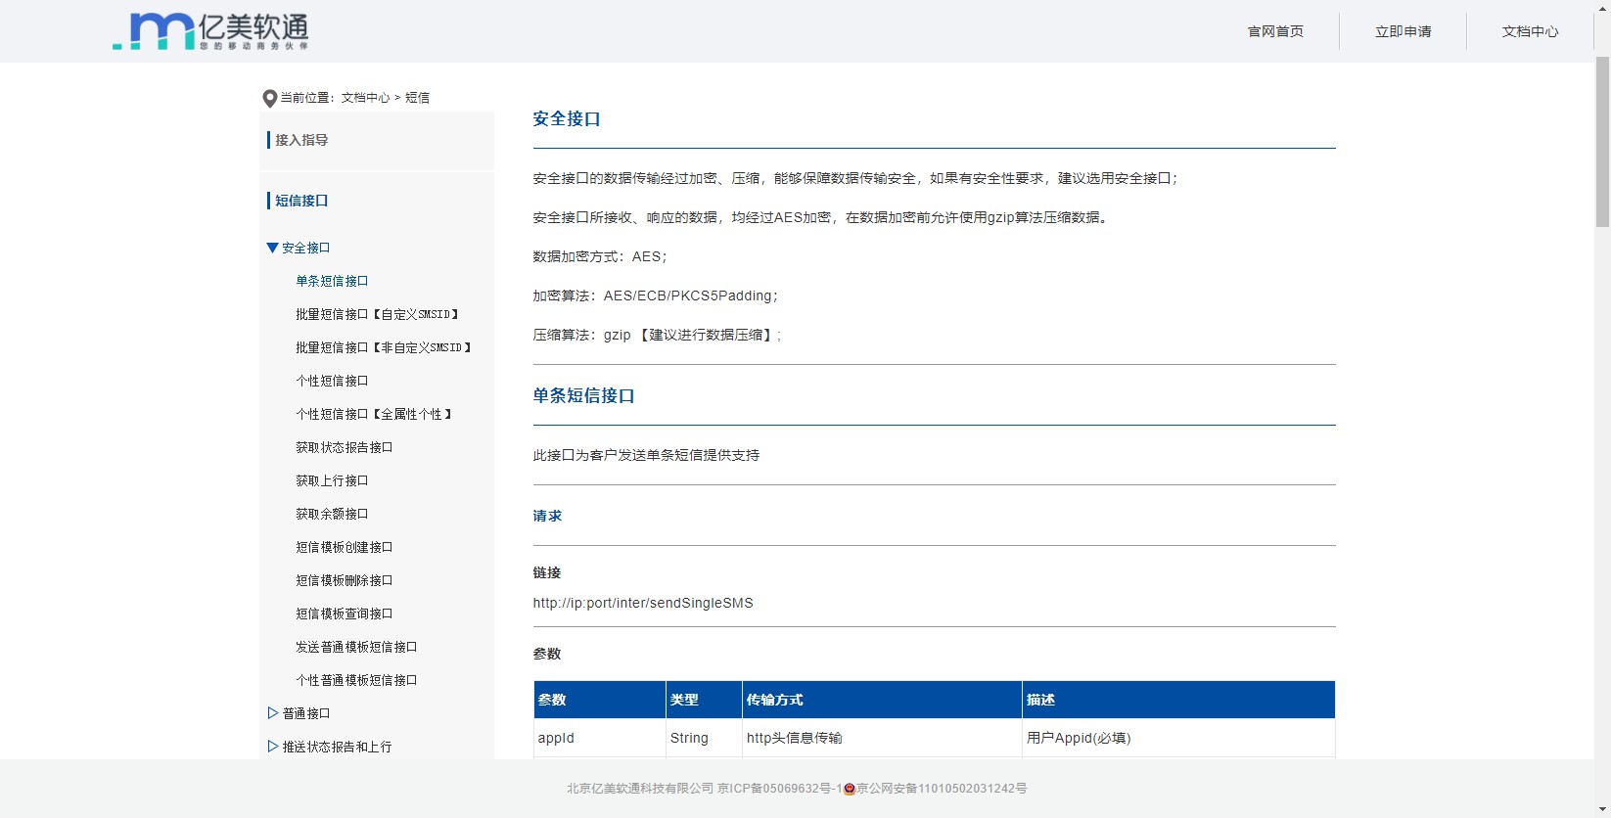Open the 立即申请 nav item

(1403, 31)
